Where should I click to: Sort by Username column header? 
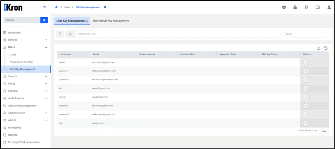click(65, 54)
